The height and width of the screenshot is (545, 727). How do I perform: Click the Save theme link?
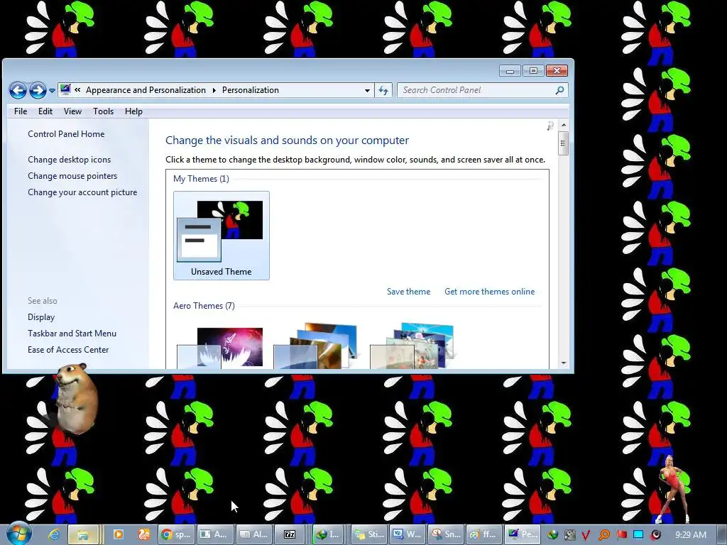coord(408,292)
